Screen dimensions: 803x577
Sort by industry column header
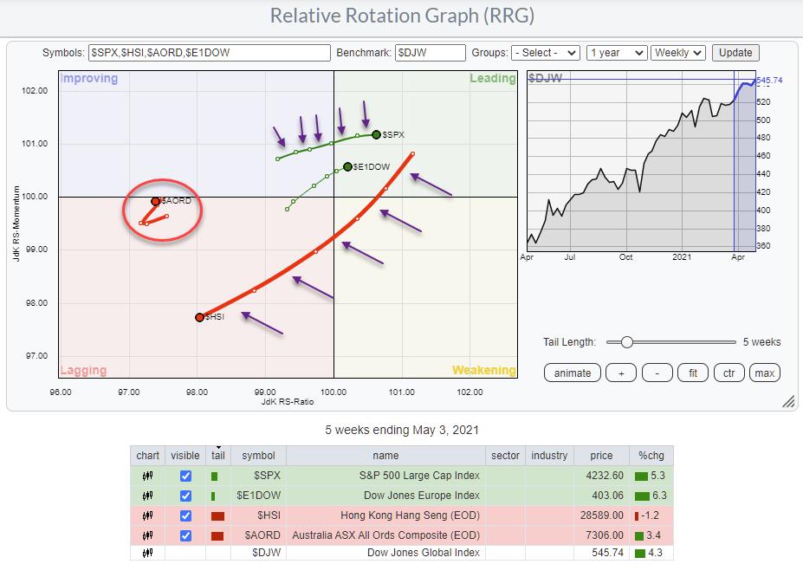click(x=549, y=456)
